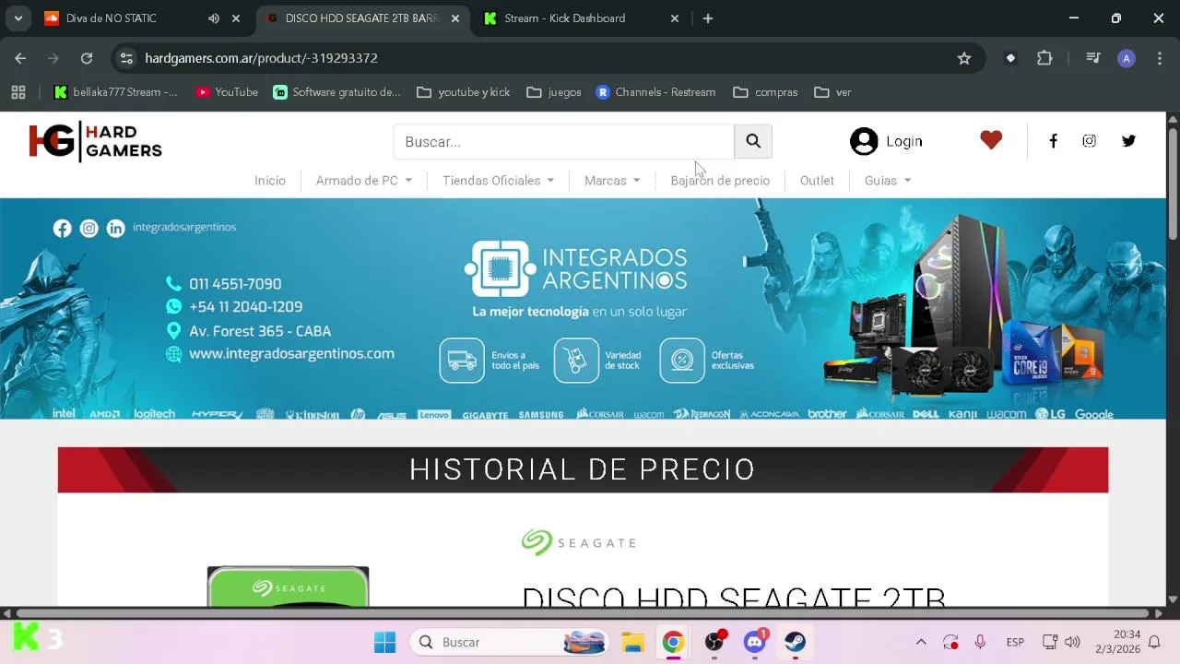Open a new browser tab

coord(707,18)
